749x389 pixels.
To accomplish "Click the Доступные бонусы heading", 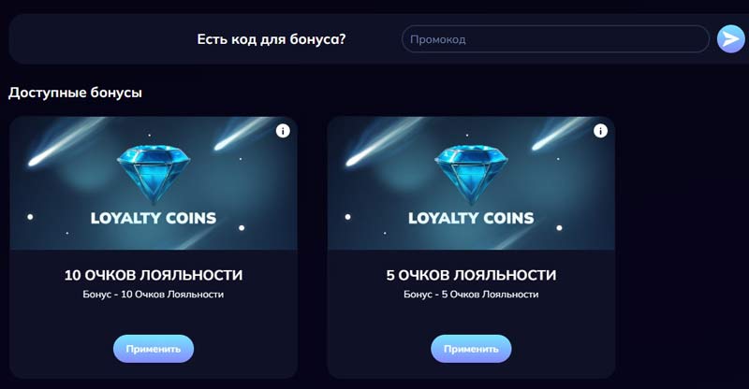I will pyautogui.click(x=76, y=93).
